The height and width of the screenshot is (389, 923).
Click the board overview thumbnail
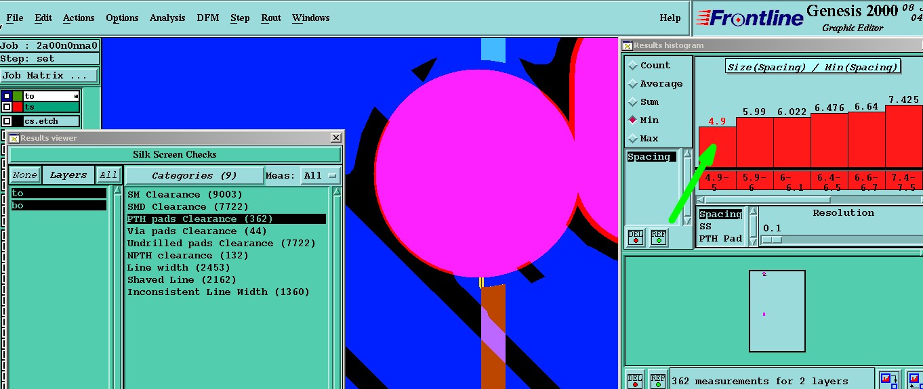point(777,311)
